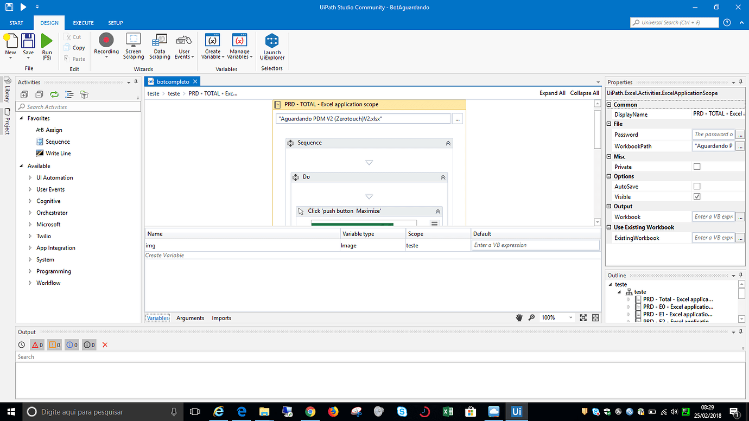Viewport: 749px width, 421px height.
Task: Open the Data Scraping wizard
Action: coord(160,41)
